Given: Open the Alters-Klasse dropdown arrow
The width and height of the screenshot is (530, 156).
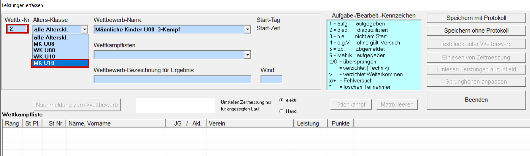Looking at the screenshot, I should (x=85, y=29).
